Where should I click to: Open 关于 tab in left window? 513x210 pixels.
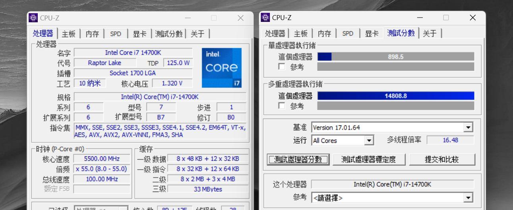[x=197, y=34]
